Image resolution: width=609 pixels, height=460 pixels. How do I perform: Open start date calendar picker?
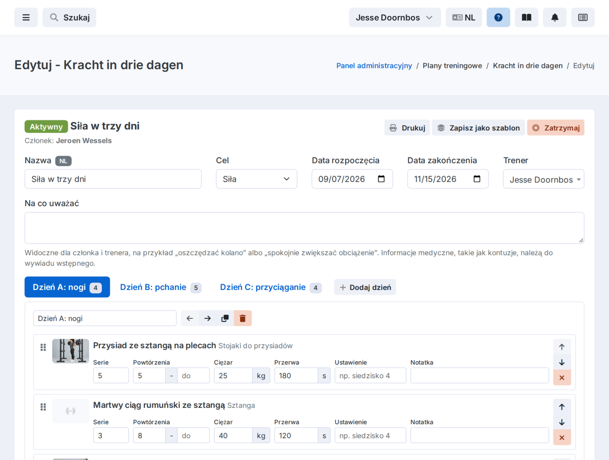[381, 179]
